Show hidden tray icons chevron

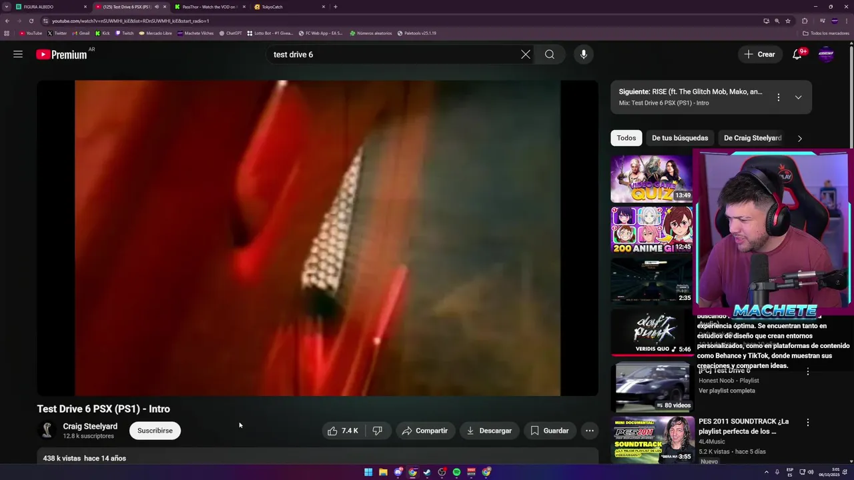tap(766, 472)
